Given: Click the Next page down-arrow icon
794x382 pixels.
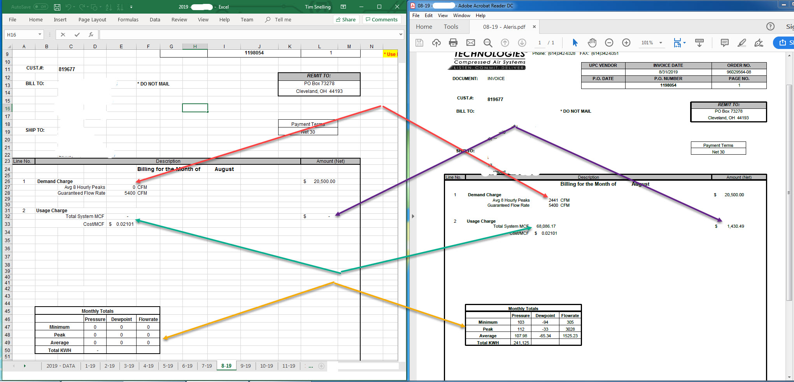Looking at the screenshot, I should click(x=522, y=43).
